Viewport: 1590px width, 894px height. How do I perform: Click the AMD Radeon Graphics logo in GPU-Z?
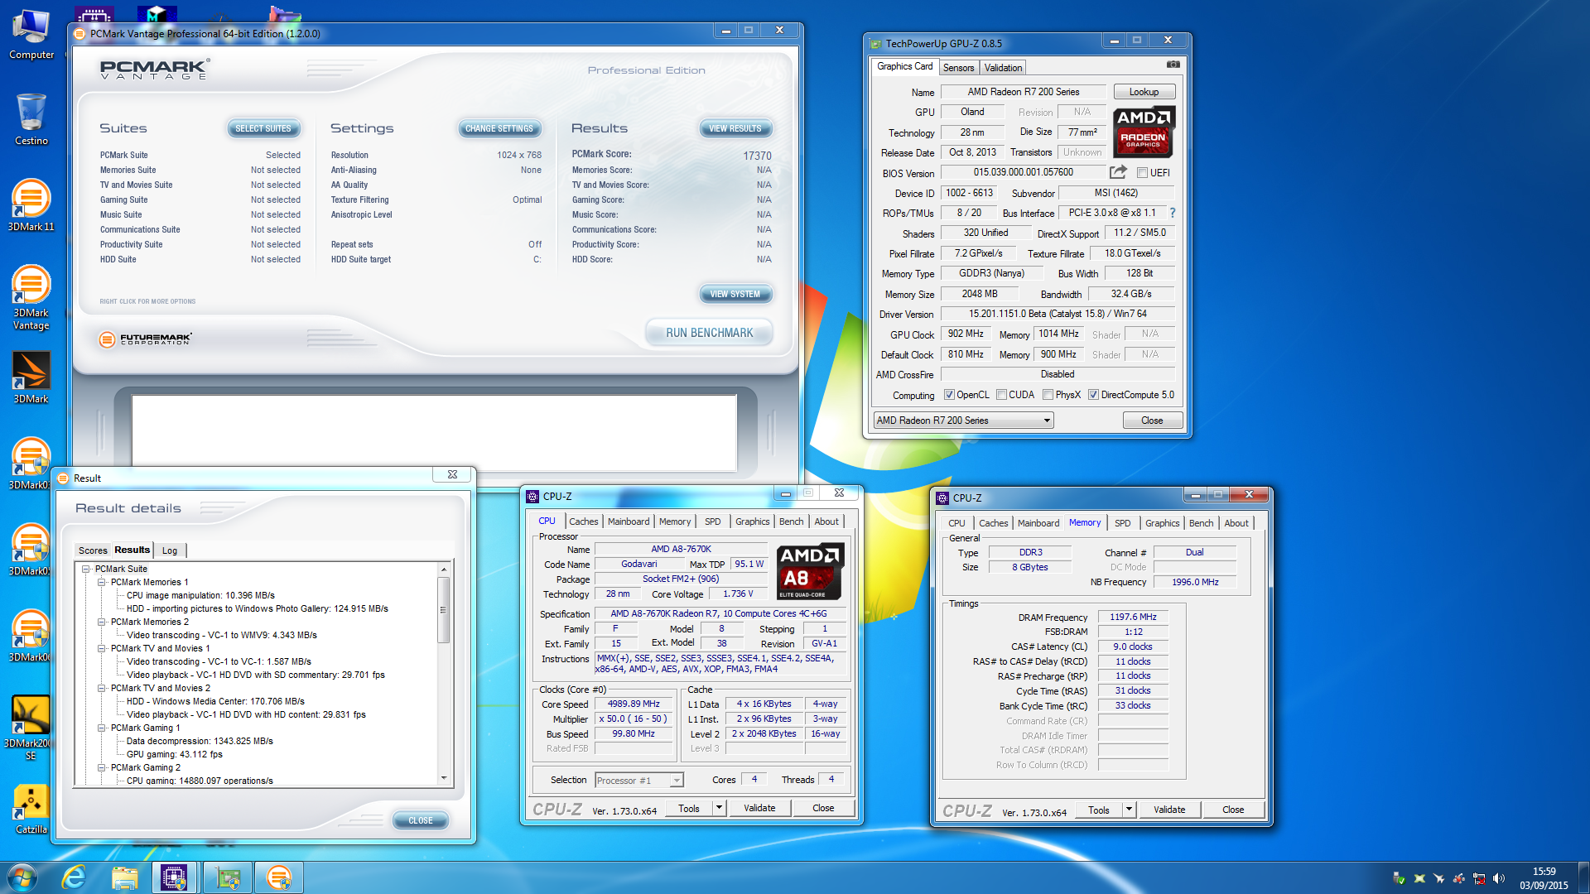[x=1144, y=132]
